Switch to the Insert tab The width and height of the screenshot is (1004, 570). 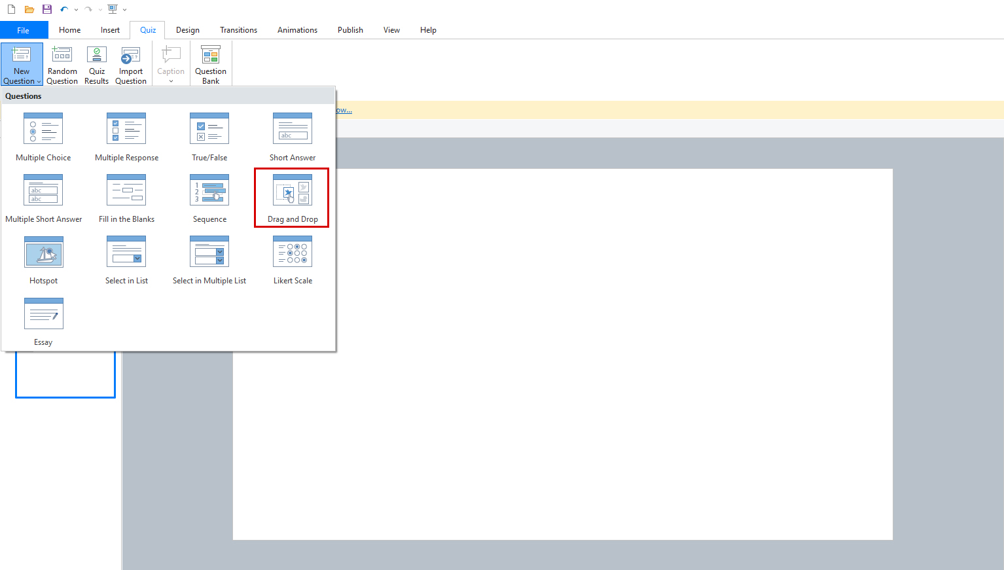click(x=110, y=30)
